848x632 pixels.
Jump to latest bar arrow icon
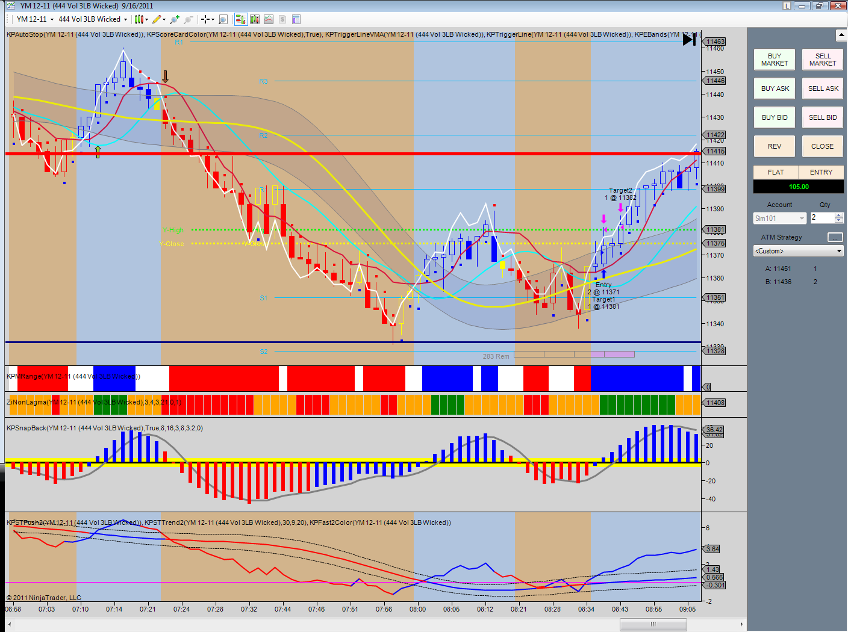(689, 39)
